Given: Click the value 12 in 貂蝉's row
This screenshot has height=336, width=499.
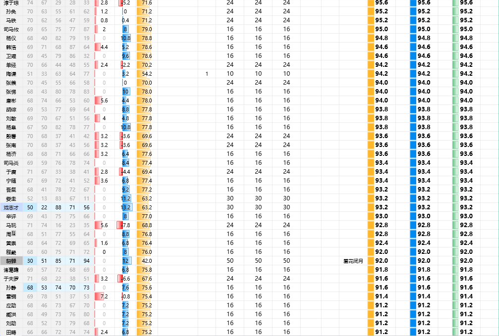Looking at the screenshot, I should click(125, 261).
